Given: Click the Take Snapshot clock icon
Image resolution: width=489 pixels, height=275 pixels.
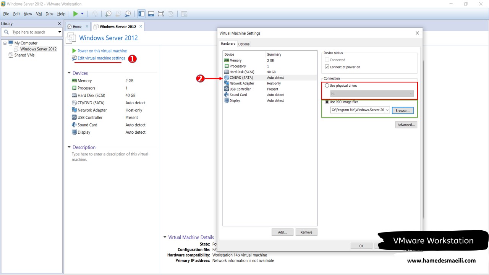Looking at the screenshot, I should pos(108,14).
